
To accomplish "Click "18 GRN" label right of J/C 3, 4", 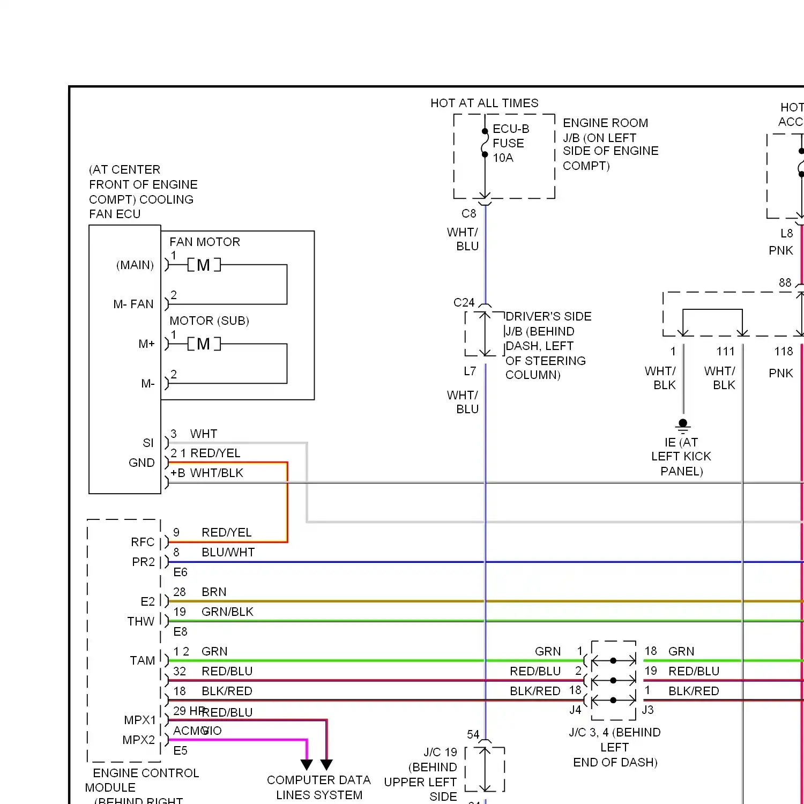I will tap(669, 651).
